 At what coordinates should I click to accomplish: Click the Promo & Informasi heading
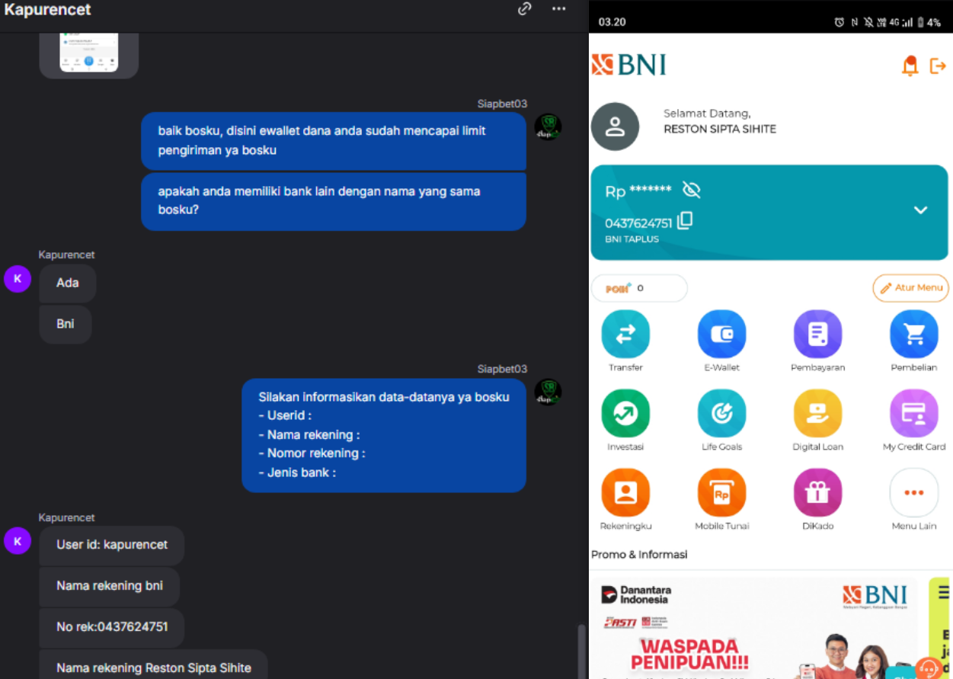click(x=639, y=554)
